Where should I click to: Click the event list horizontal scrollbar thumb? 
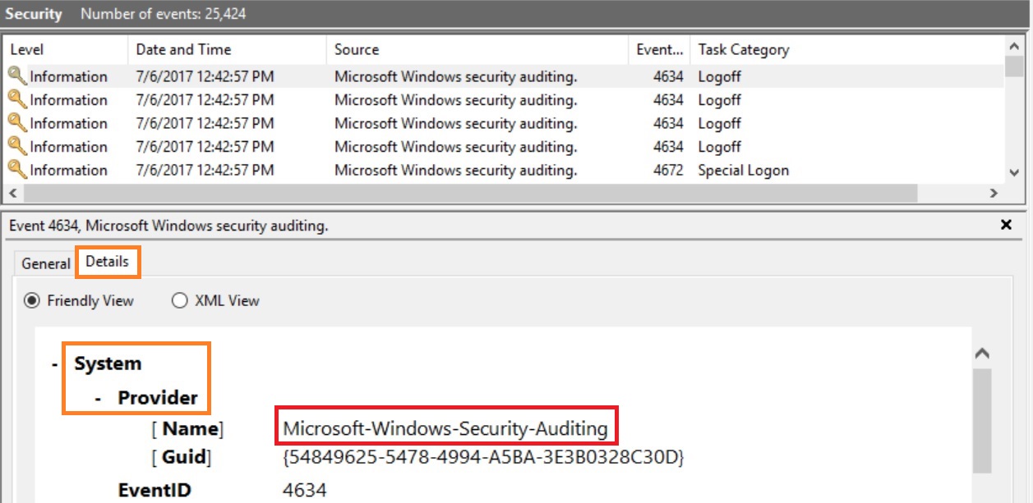468,193
